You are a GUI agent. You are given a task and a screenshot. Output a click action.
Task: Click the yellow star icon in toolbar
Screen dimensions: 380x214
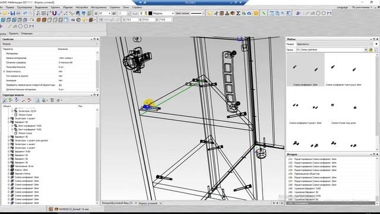(210, 13)
